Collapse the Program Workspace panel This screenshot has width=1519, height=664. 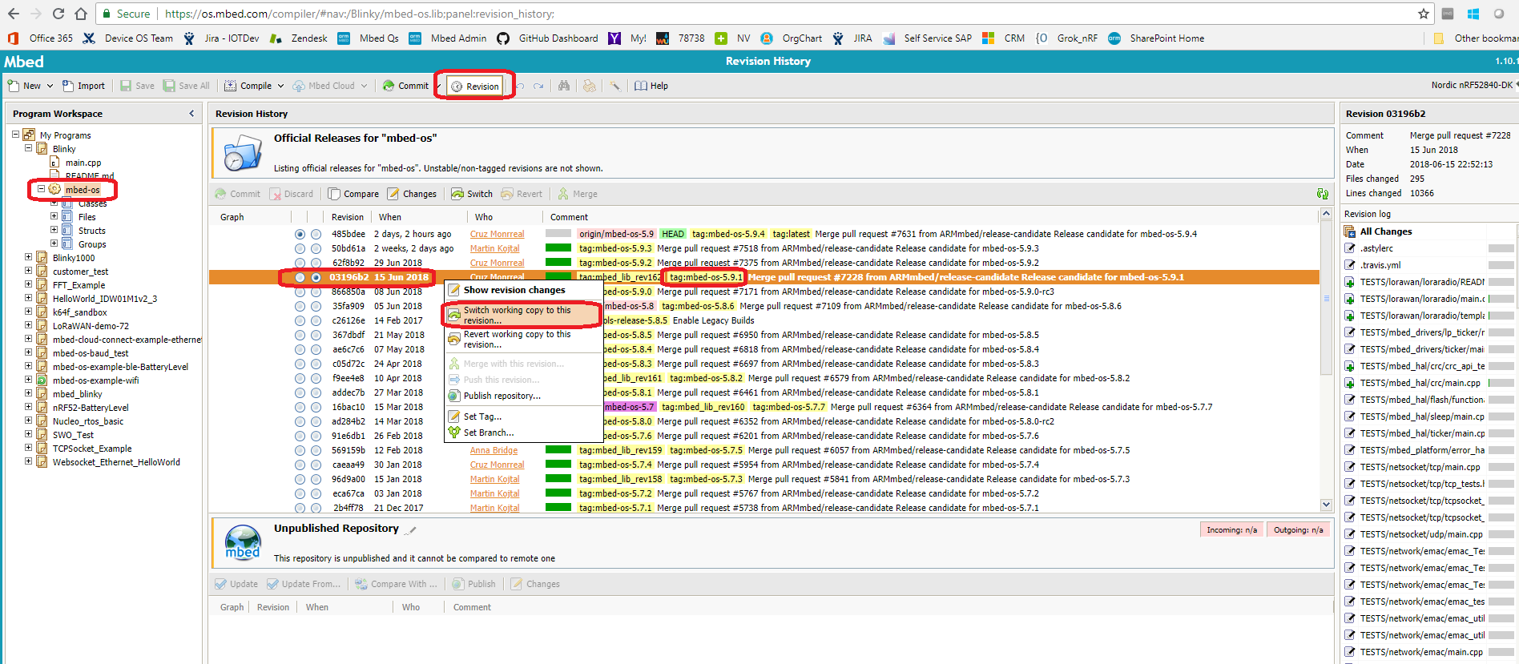click(x=191, y=114)
